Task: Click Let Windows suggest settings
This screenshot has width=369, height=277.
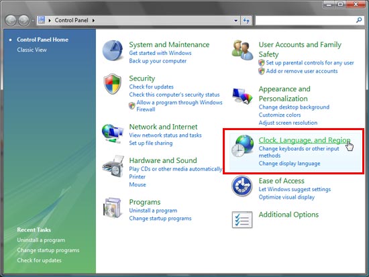Action: point(295,189)
